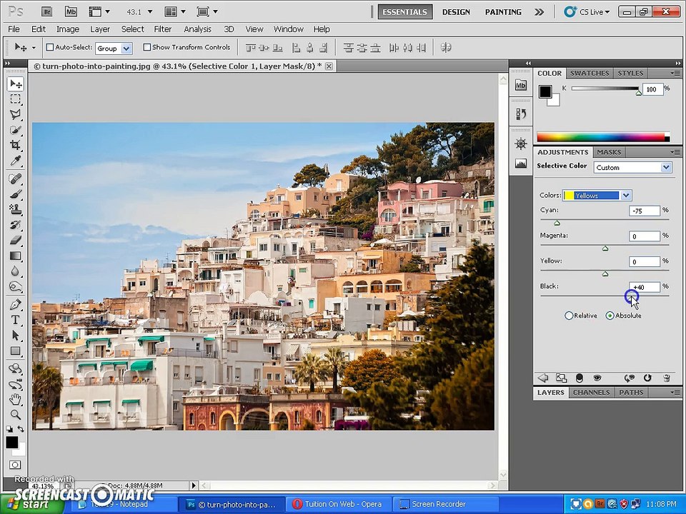Click the color spectrum ramp bar
The width and height of the screenshot is (686, 514).
coord(603,137)
